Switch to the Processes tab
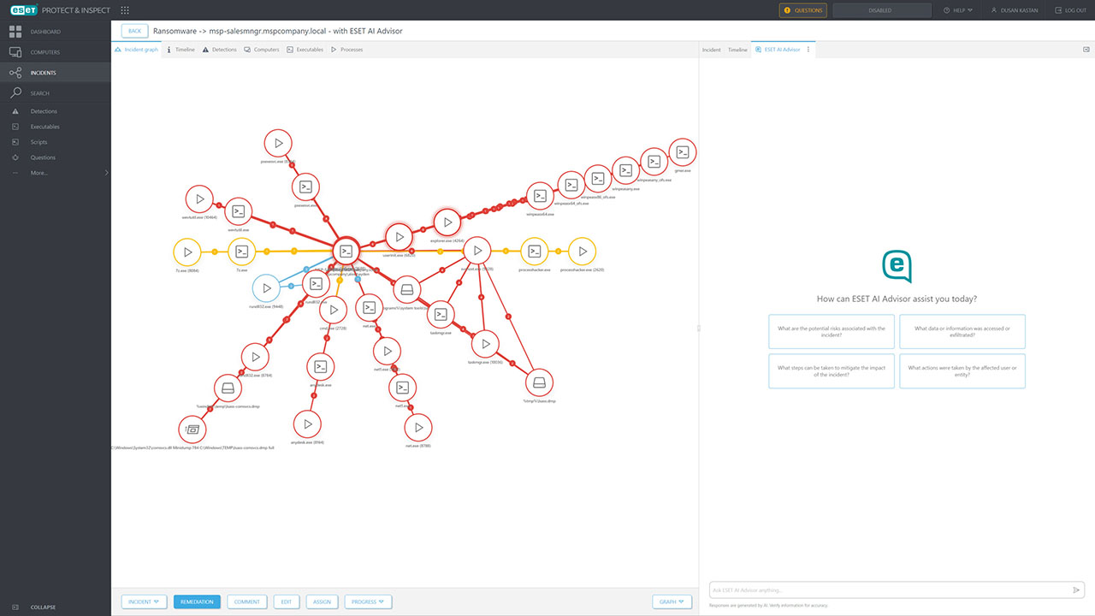The width and height of the screenshot is (1095, 616). [x=347, y=50]
